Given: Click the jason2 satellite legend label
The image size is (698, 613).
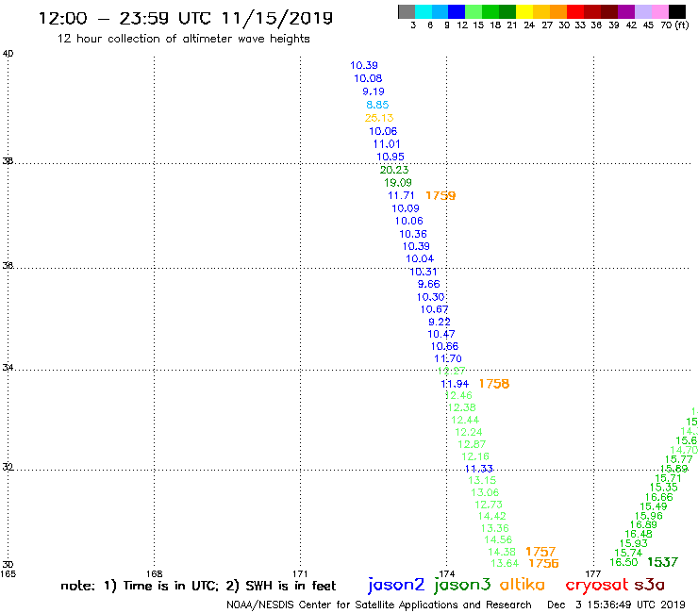Looking at the screenshot, I should click(396, 585).
